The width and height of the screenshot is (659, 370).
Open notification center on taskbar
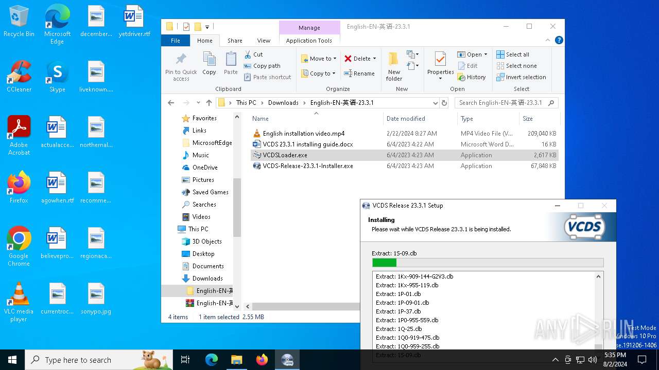pos(642,360)
